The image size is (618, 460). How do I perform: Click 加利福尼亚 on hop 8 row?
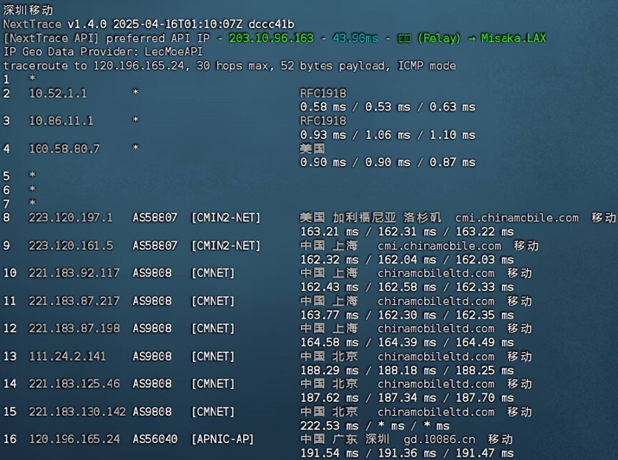(365, 218)
